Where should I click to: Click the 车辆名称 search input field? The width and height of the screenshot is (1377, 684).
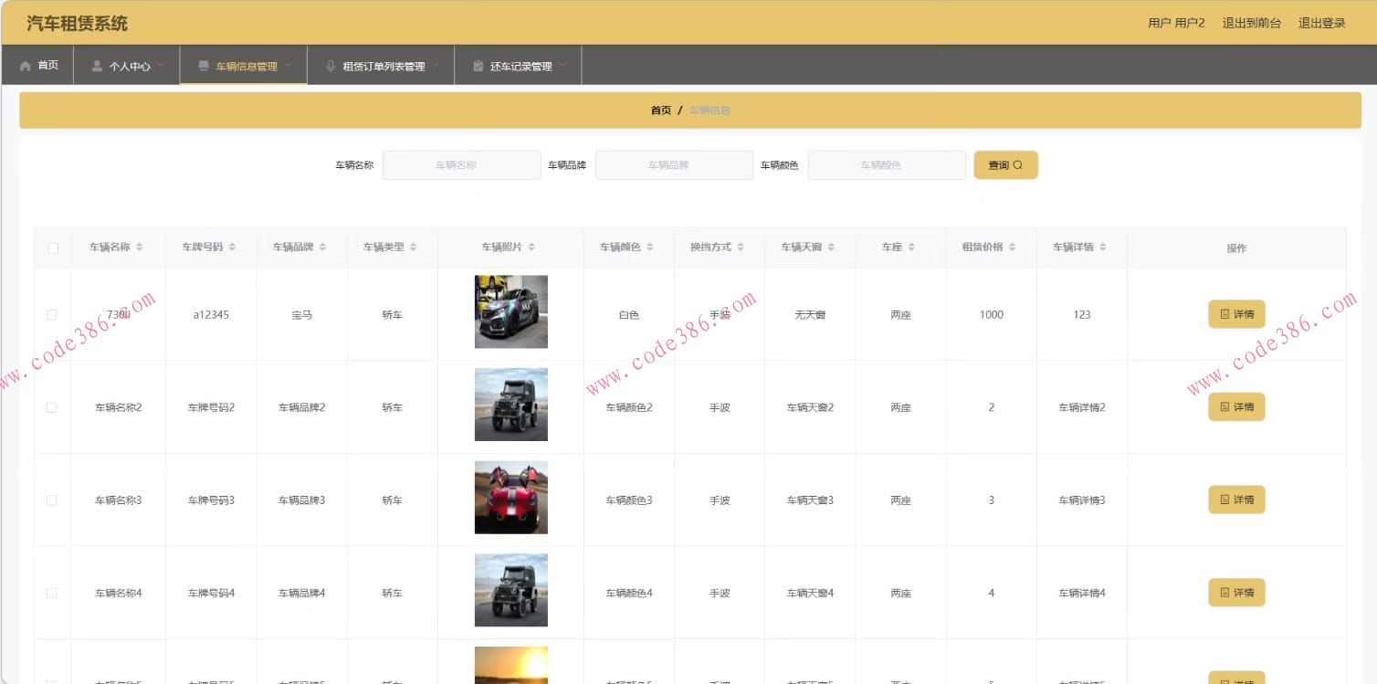click(461, 164)
